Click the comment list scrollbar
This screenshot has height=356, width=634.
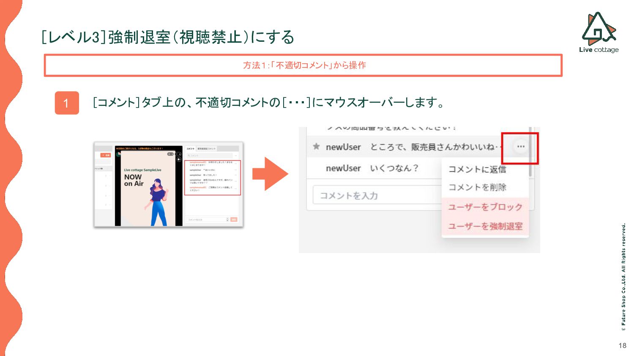[530, 152]
